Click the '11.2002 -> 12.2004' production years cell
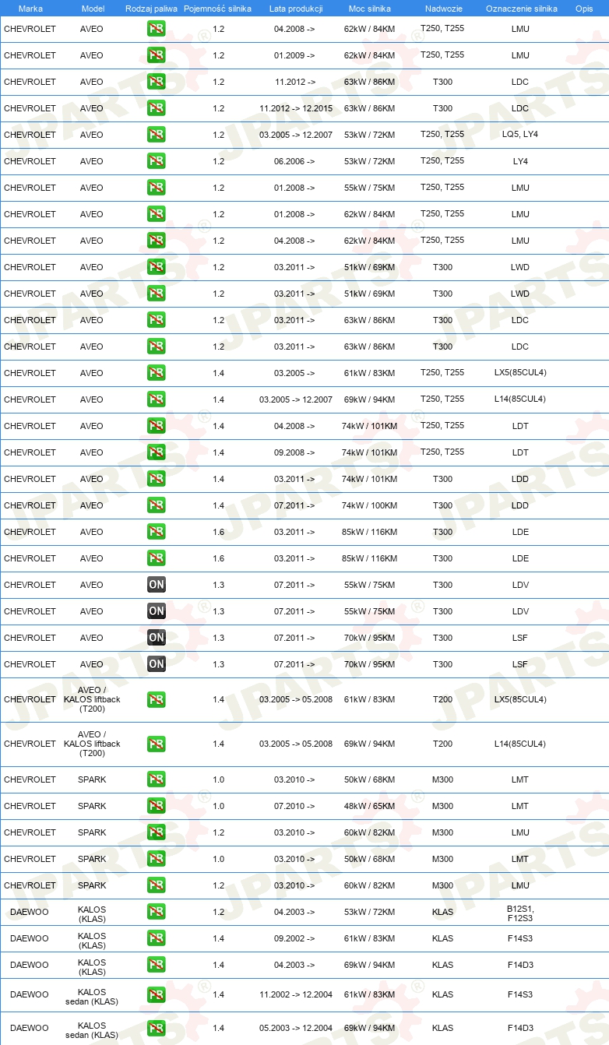This screenshot has width=609, height=1045. (x=296, y=994)
